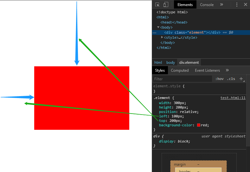Click the margin label in box model
This screenshot has width=250, height=172.
[180, 164]
